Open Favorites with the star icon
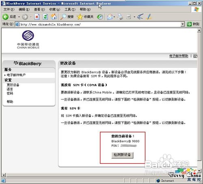 click(80, 17)
